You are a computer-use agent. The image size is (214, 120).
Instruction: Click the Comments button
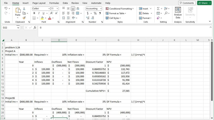click(187, 3)
